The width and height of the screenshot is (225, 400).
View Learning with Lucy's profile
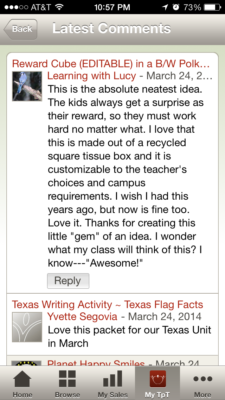point(91,76)
